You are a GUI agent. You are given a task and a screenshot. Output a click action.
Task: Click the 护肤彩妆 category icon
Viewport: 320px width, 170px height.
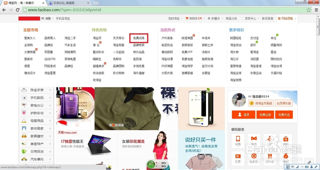(x=24, y=113)
